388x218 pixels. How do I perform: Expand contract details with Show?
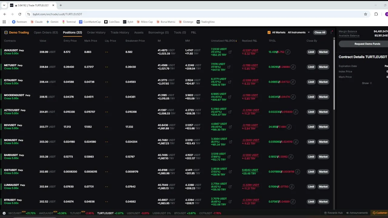[367, 83]
